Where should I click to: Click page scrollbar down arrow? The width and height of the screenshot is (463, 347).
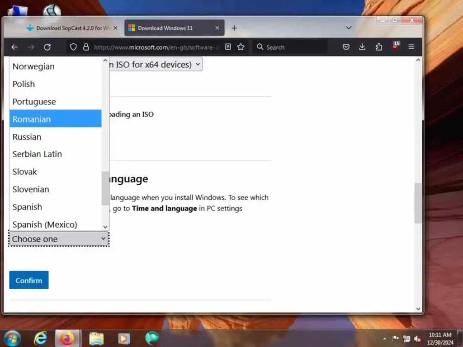coord(418,309)
